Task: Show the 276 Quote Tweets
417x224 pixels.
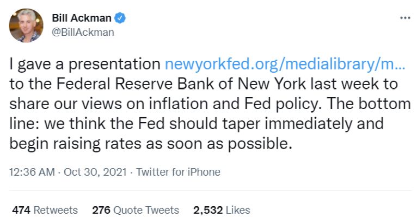Action: coord(135,210)
